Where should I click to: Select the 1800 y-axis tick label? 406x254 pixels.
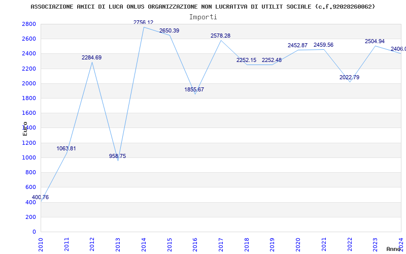point(29,98)
